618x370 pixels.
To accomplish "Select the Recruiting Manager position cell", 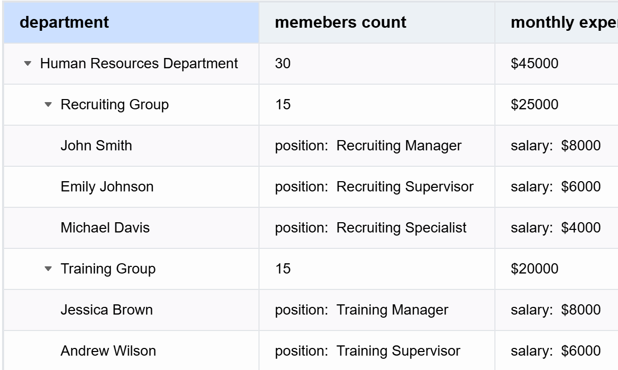I will (368, 146).
